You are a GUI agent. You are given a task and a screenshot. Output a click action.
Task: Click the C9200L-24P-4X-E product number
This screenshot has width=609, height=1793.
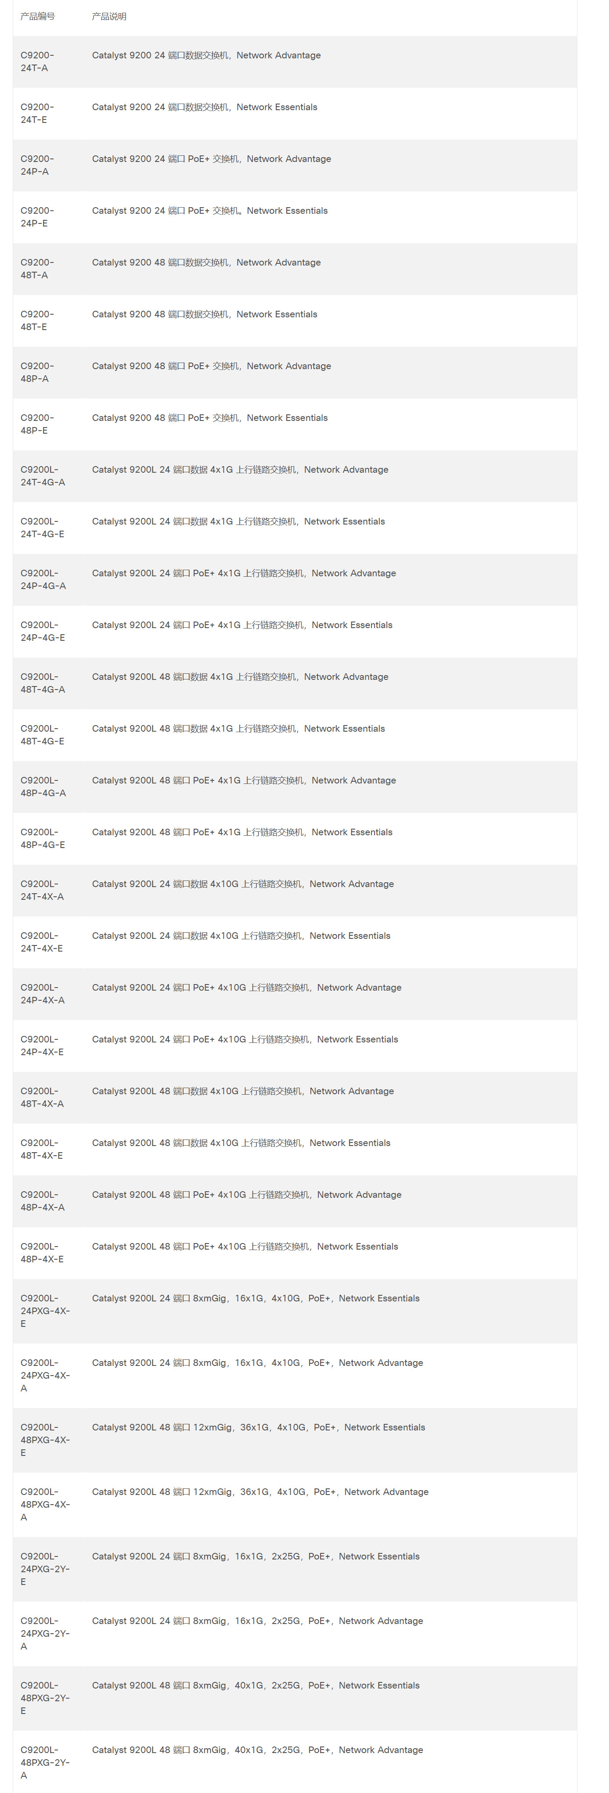click(42, 1046)
